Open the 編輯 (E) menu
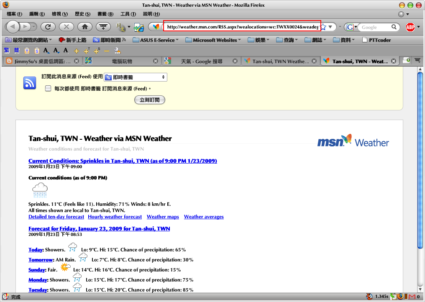Screen dimensions: 425x302 point(37,14)
